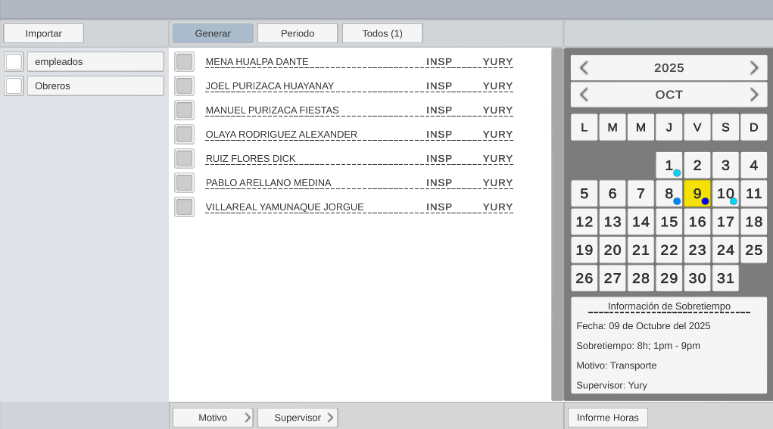Open the Informe Horas report button
The height and width of the screenshot is (429, 773).
[608, 418]
